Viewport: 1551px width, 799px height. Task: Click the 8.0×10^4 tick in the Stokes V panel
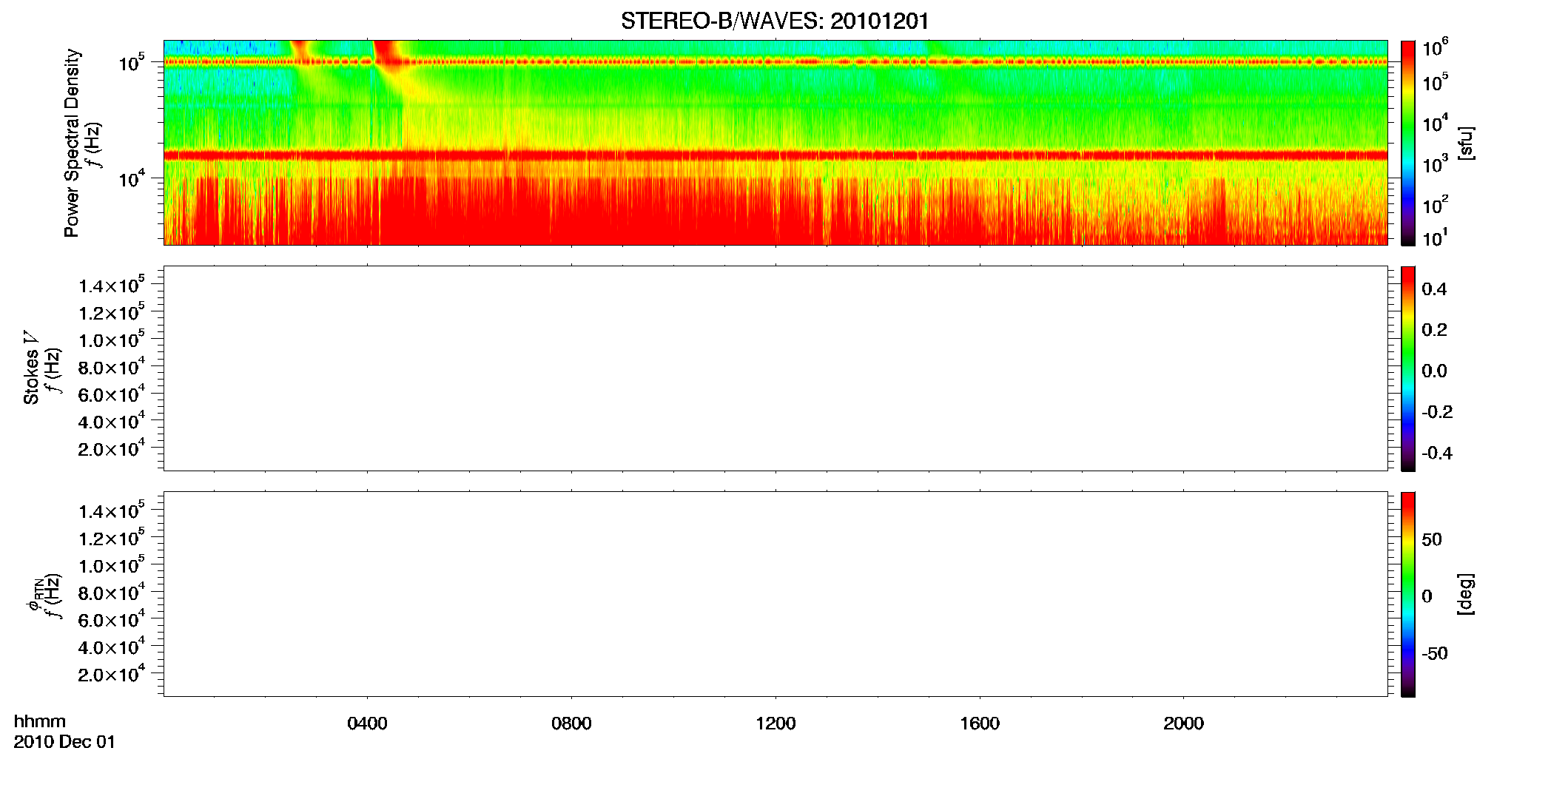tap(112, 367)
